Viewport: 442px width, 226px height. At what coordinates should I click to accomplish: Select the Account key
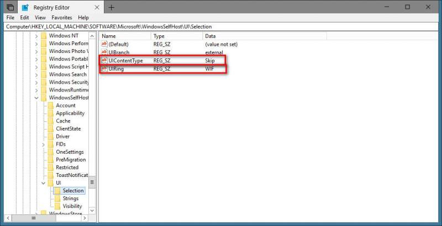[65, 105]
